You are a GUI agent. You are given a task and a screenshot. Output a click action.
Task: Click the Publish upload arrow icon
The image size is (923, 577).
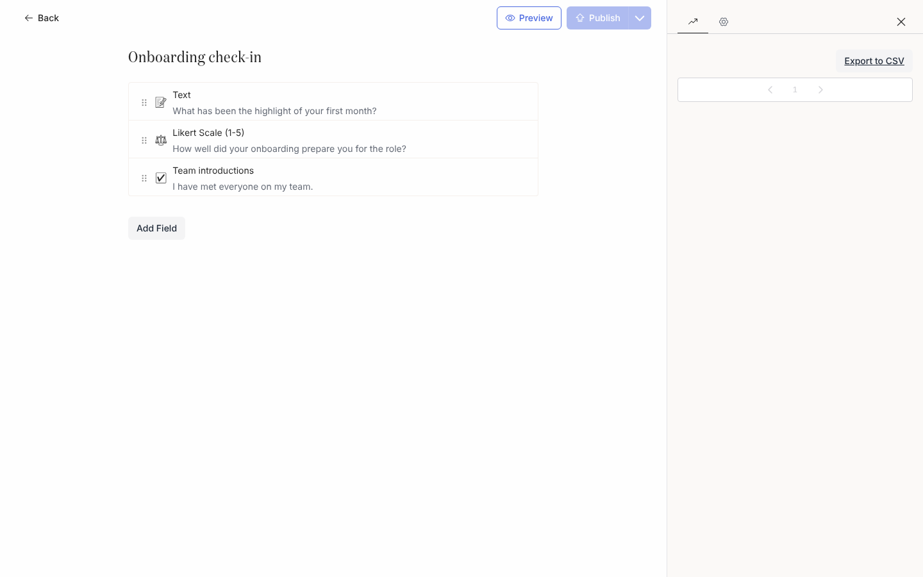pyautogui.click(x=580, y=18)
